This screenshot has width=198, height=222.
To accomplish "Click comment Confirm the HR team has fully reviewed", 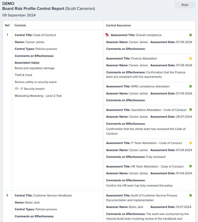I will coord(139,185).
